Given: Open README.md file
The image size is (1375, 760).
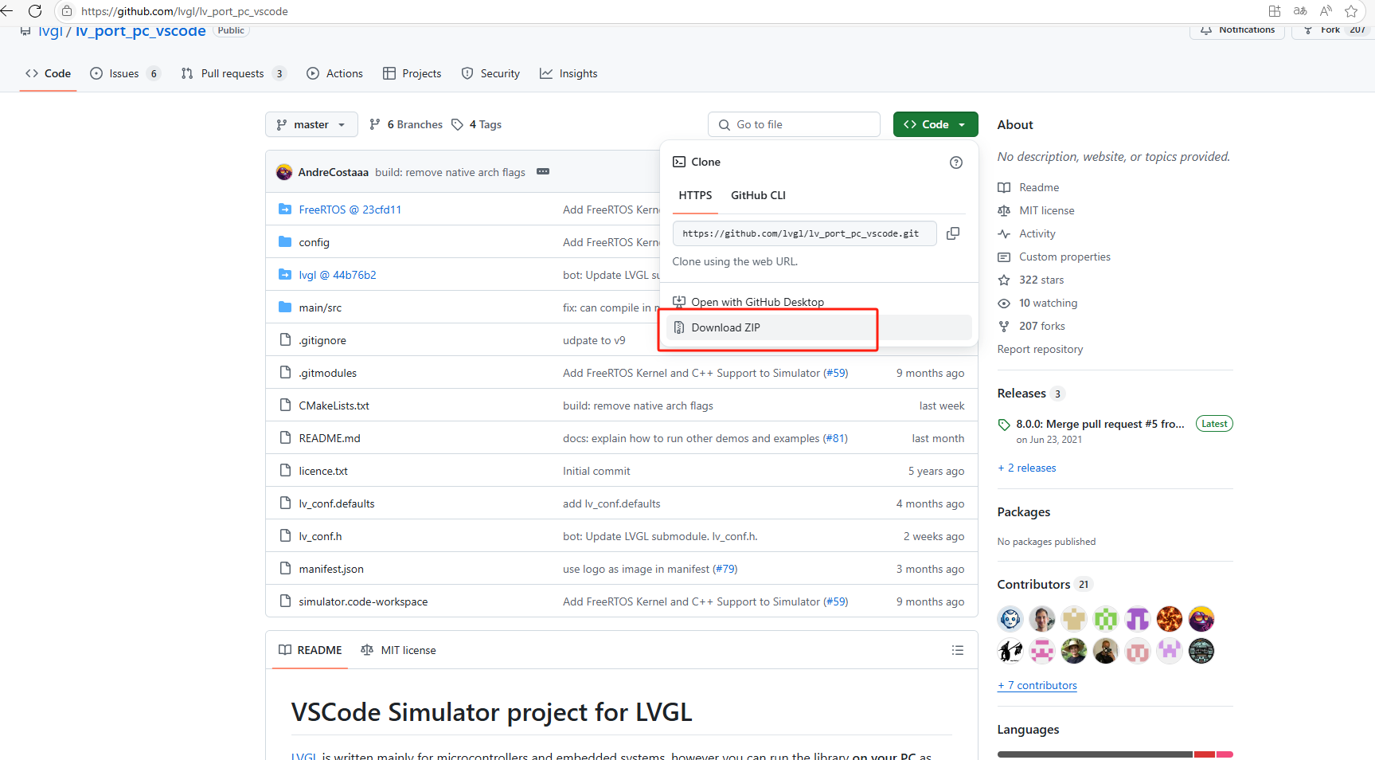Looking at the screenshot, I should 330,438.
